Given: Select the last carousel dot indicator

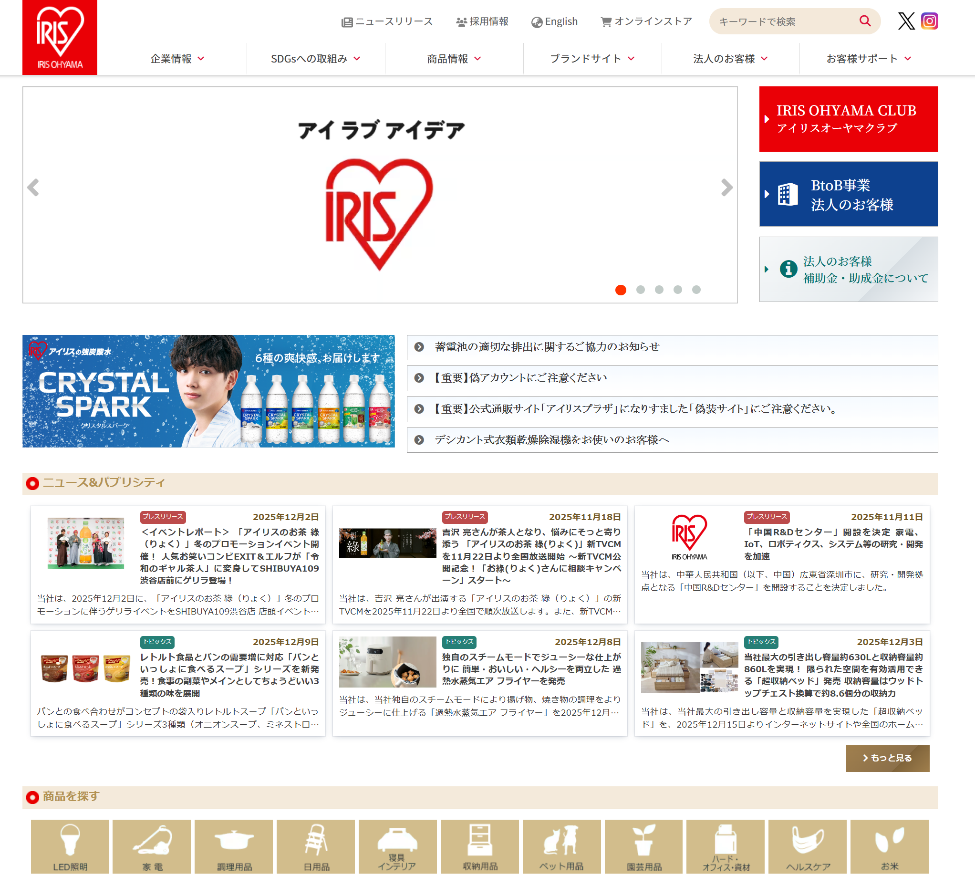Looking at the screenshot, I should pyautogui.click(x=696, y=290).
